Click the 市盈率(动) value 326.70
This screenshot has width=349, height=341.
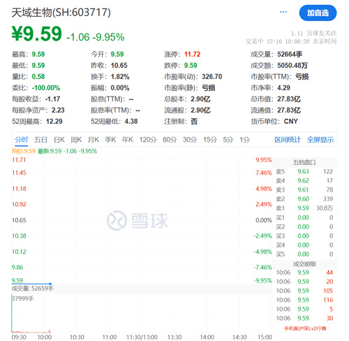pos(211,77)
